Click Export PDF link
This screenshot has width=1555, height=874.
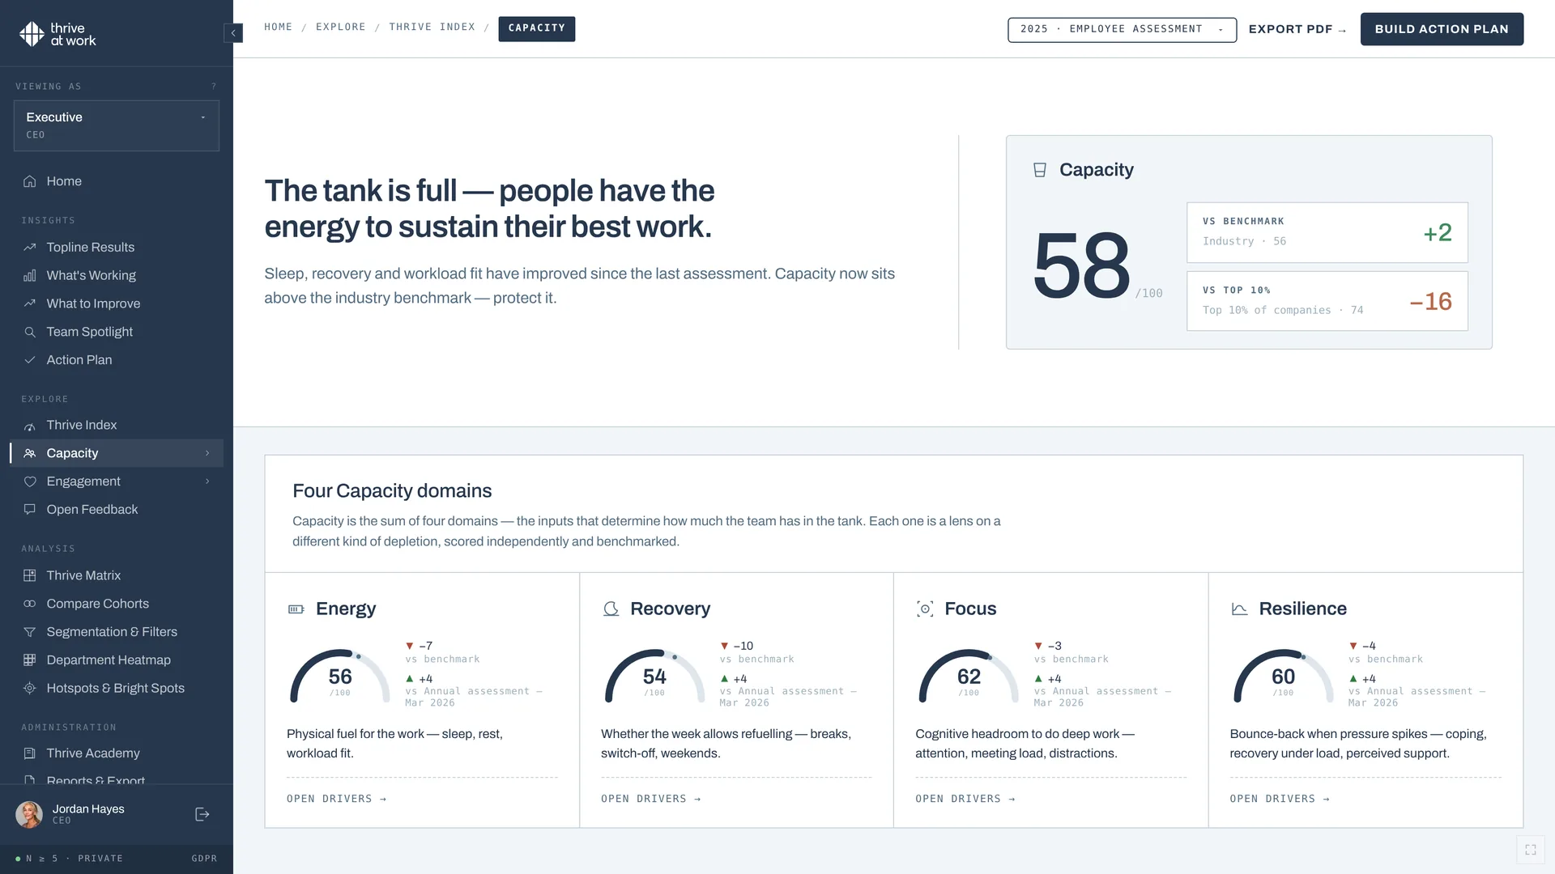point(1297,29)
